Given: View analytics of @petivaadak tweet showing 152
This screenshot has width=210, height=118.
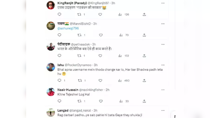Looking at the screenshot, I should tap(123, 56).
